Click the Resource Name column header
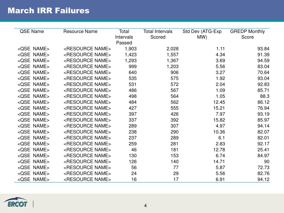 coord(80,31)
